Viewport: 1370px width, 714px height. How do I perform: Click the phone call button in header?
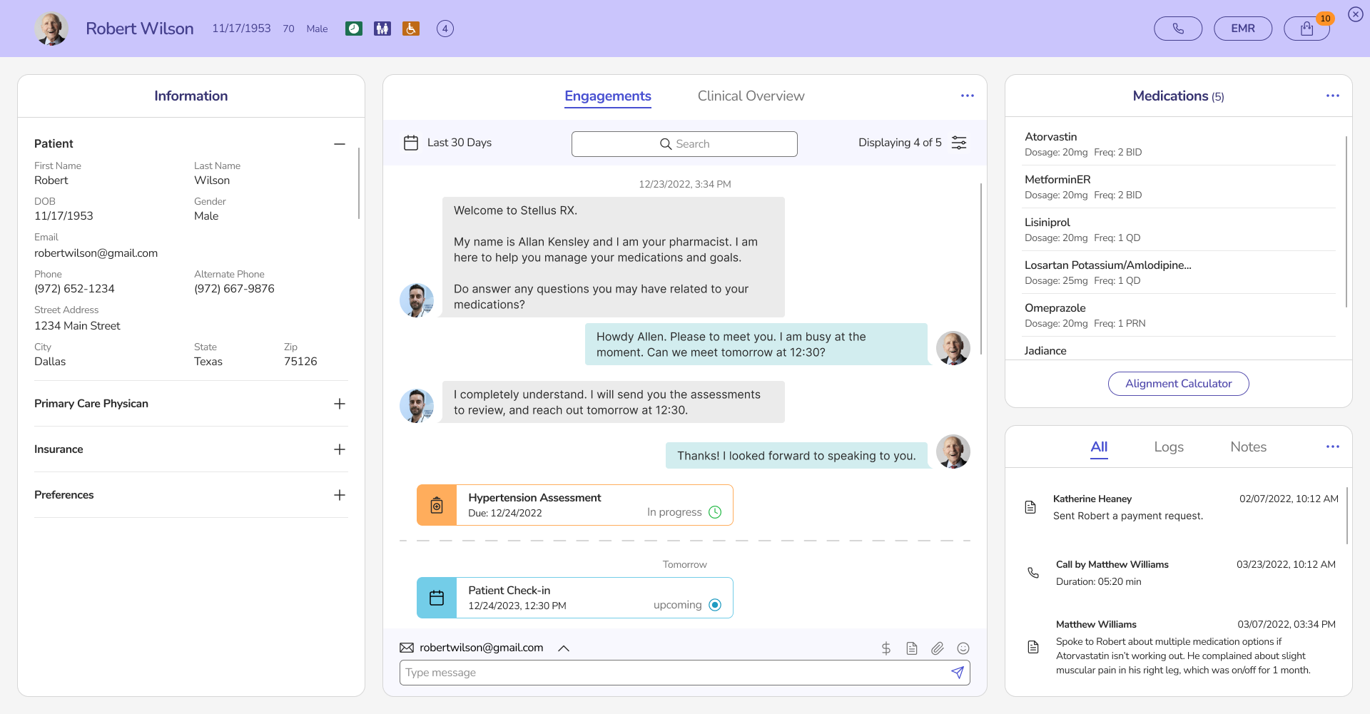coord(1177,29)
